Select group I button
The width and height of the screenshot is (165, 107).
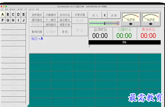pos(18,20)
